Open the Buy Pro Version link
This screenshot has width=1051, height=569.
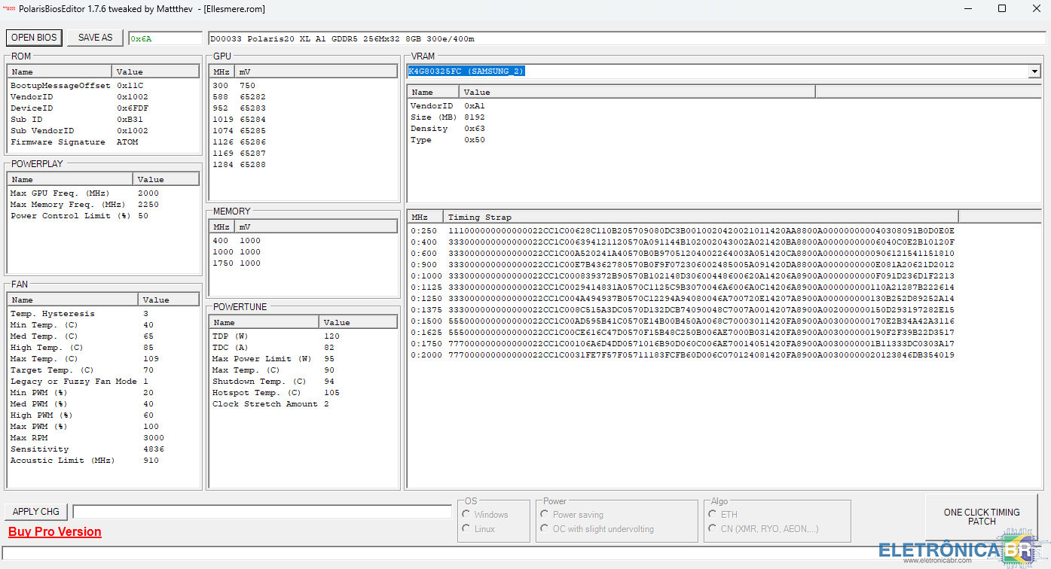point(55,532)
